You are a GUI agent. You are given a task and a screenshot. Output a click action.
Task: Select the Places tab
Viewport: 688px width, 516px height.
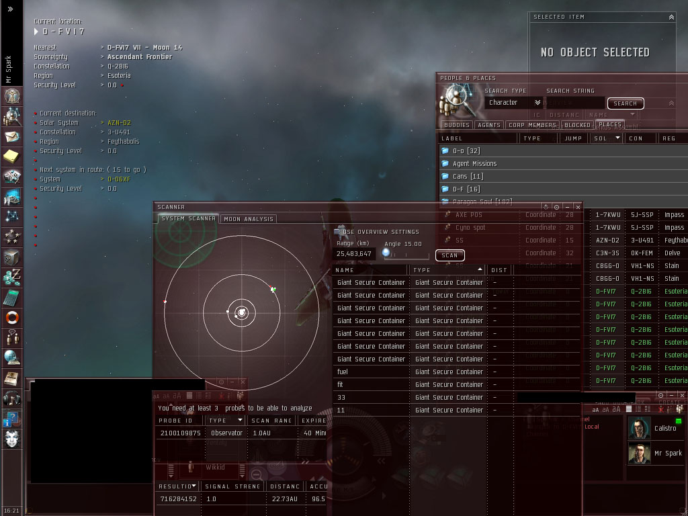coord(610,124)
